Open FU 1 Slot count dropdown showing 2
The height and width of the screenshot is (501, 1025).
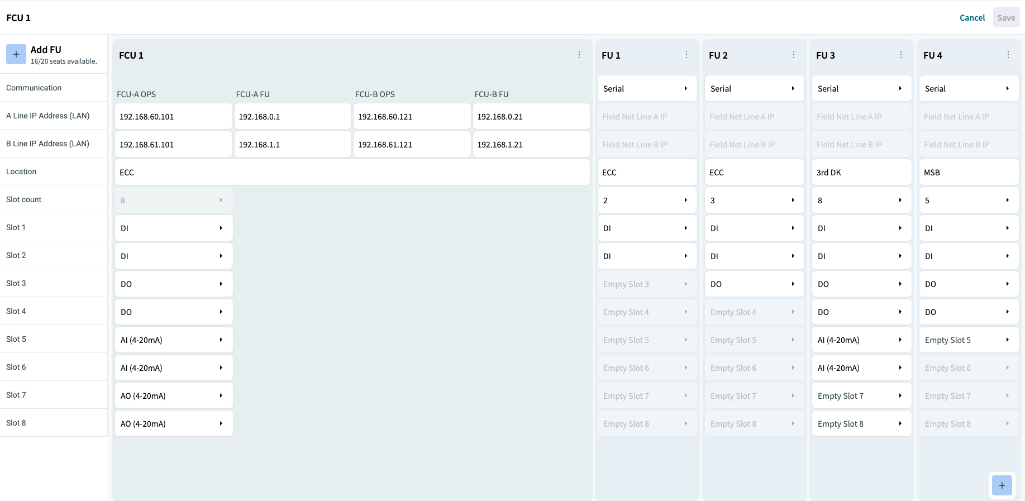pos(647,200)
